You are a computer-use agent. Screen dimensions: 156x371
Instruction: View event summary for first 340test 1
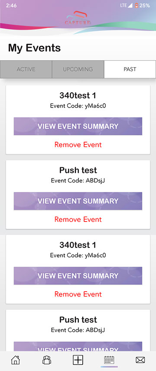coord(78,126)
